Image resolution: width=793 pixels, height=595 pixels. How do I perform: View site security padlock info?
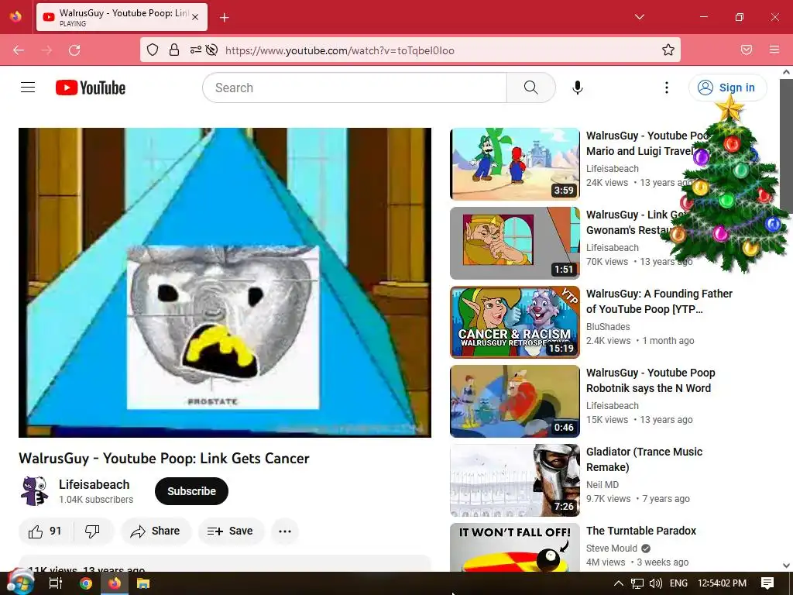point(174,50)
